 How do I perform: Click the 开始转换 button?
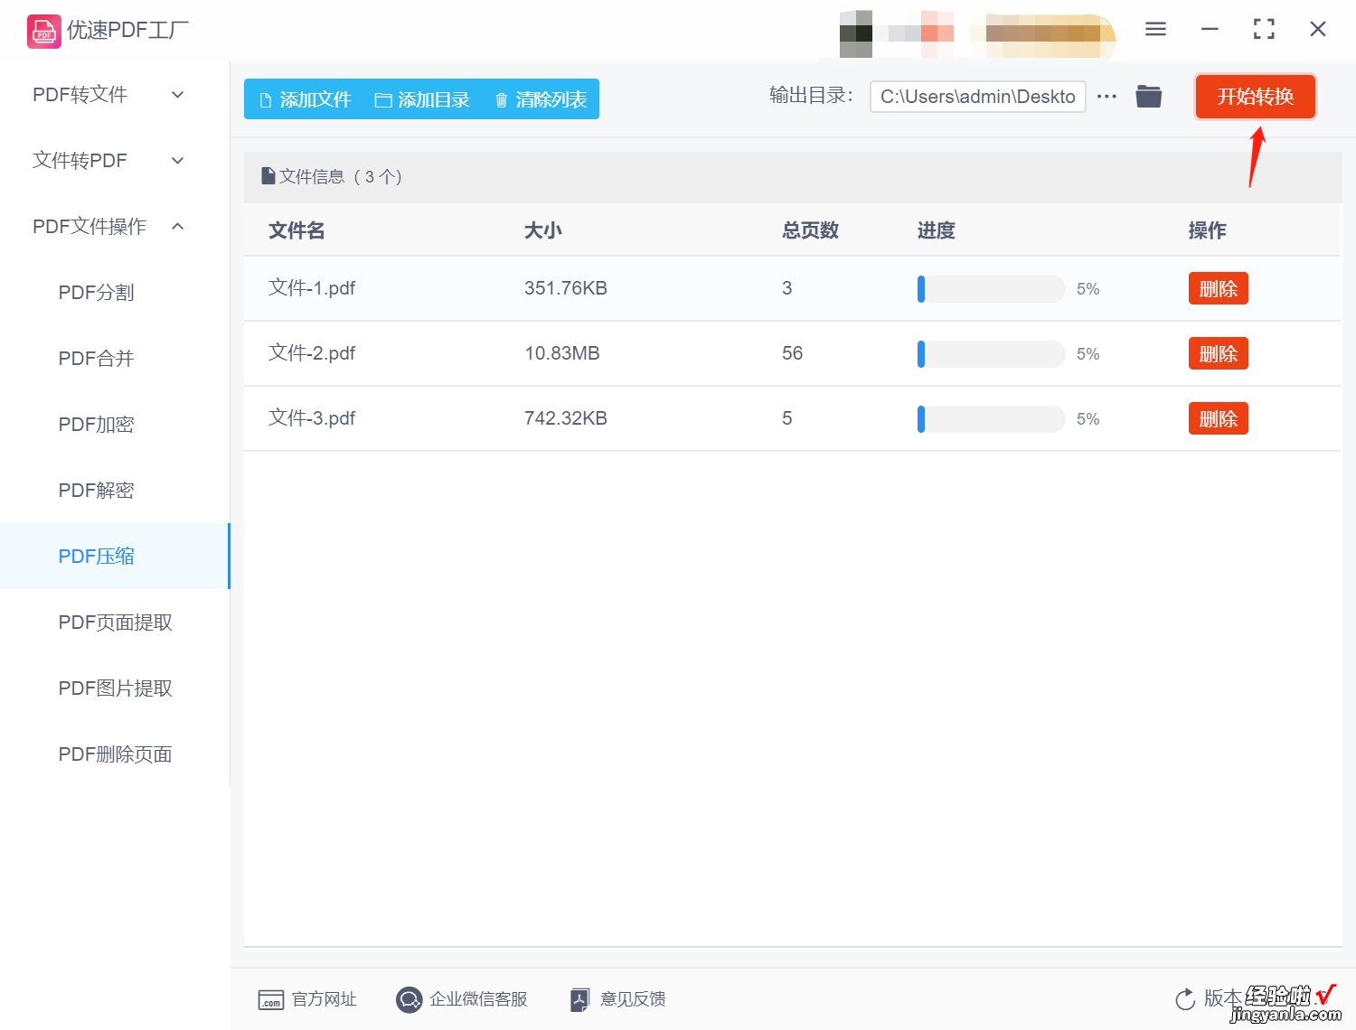(x=1255, y=97)
